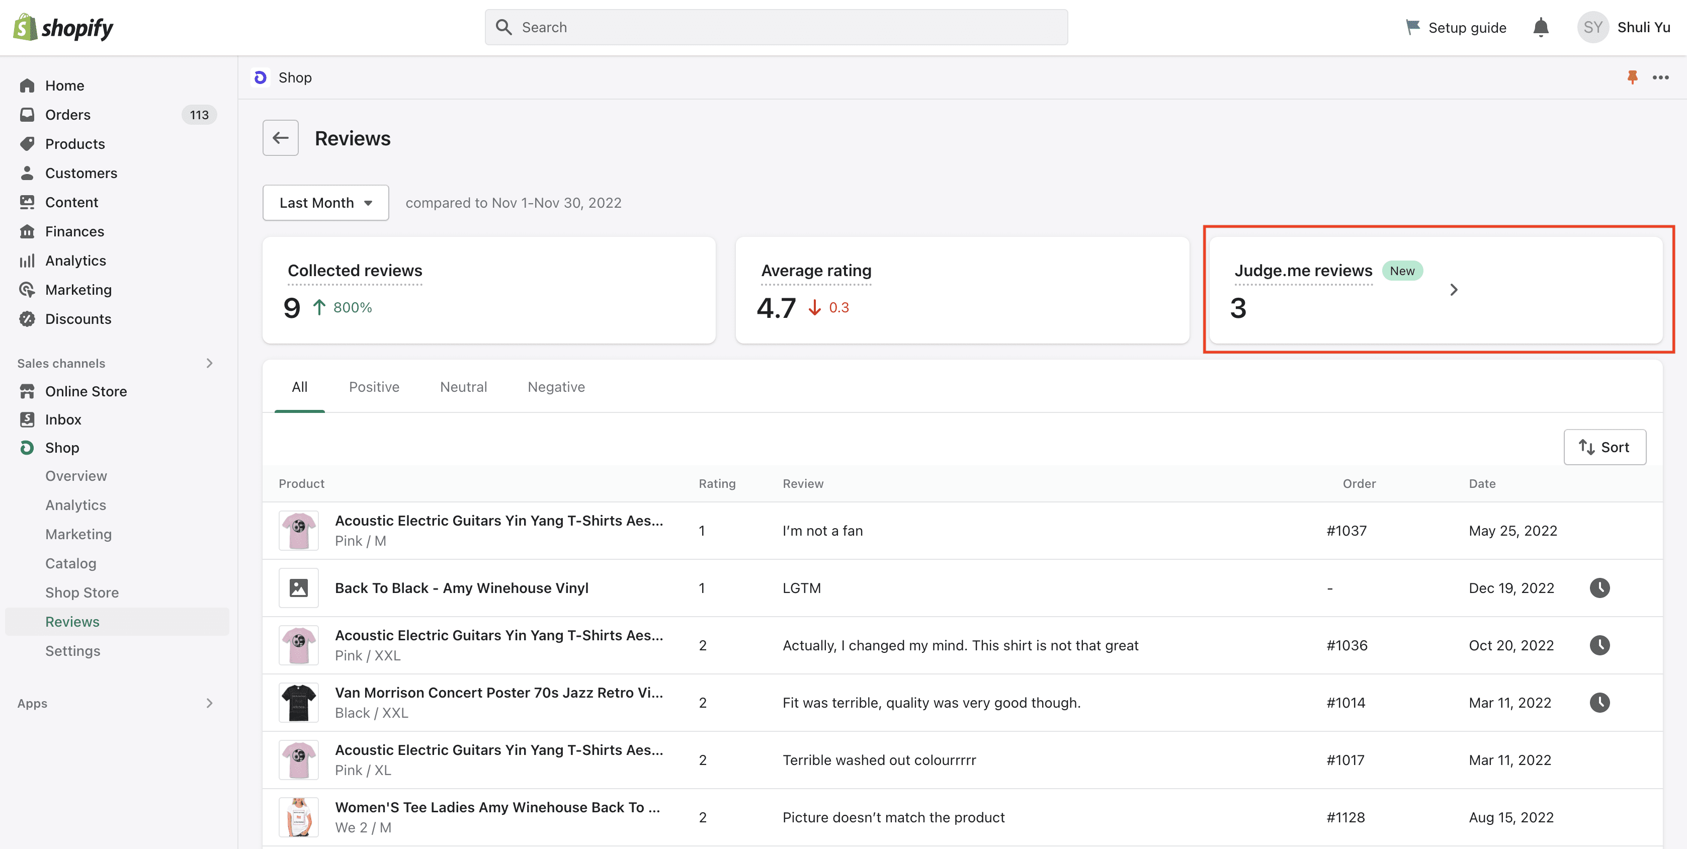Click the notifications bell icon
The image size is (1687, 849).
click(1540, 28)
